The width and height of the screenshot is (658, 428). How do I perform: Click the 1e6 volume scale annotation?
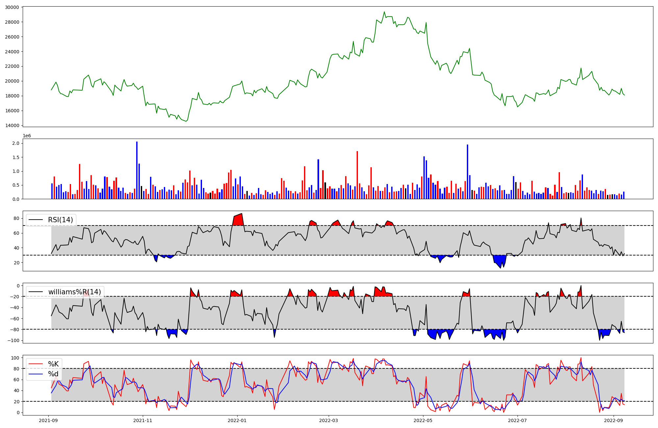27,136
